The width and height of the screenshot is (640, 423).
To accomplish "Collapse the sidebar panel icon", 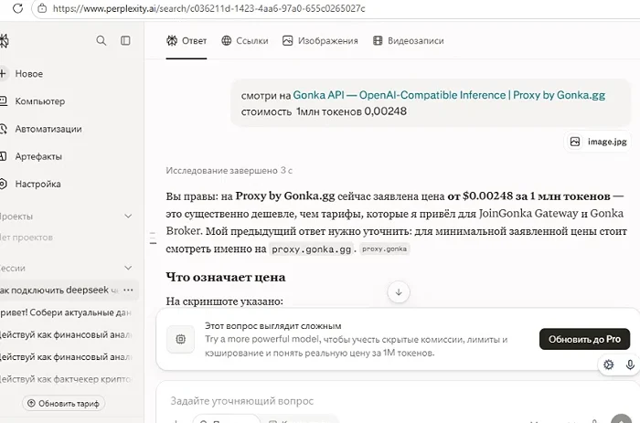I will pos(125,40).
